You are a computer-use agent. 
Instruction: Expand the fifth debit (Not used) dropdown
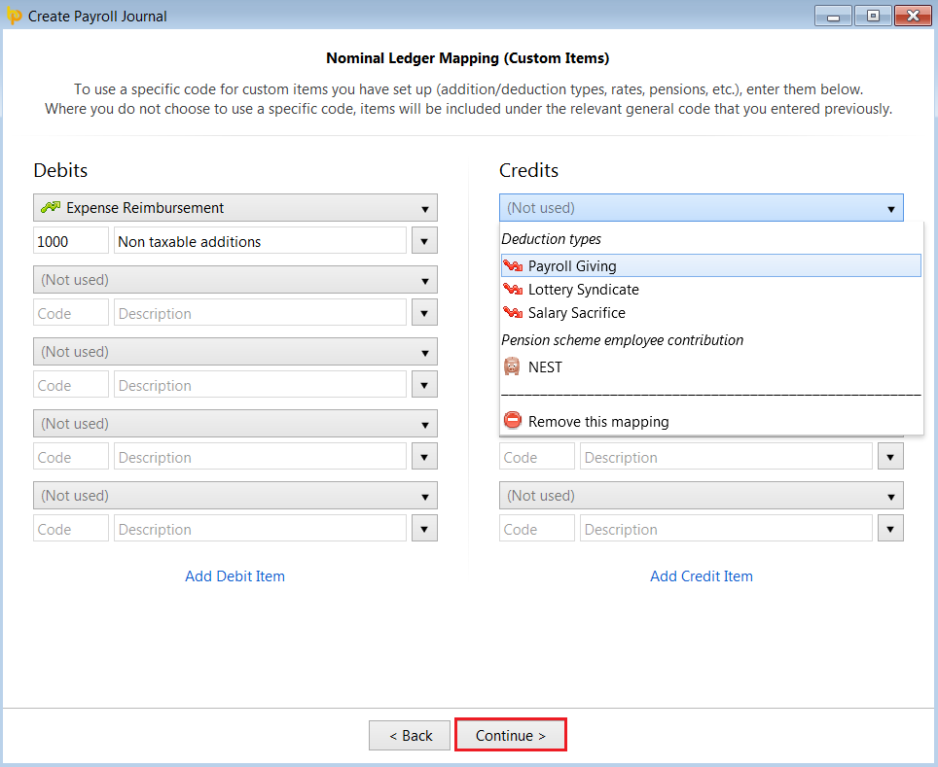[x=235, y=495]
